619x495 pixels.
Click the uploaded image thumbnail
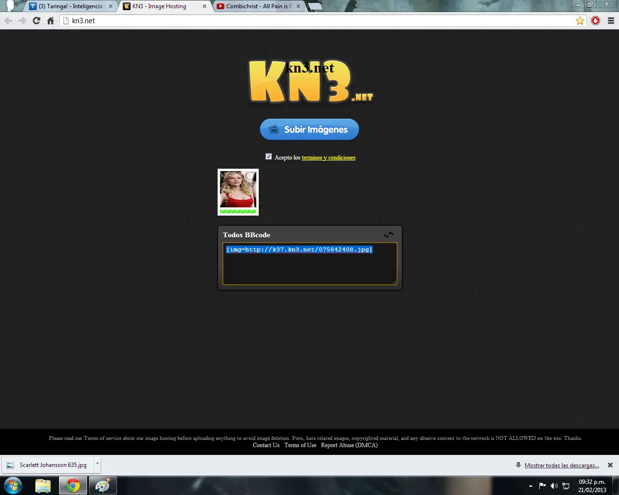click(238, 189)
